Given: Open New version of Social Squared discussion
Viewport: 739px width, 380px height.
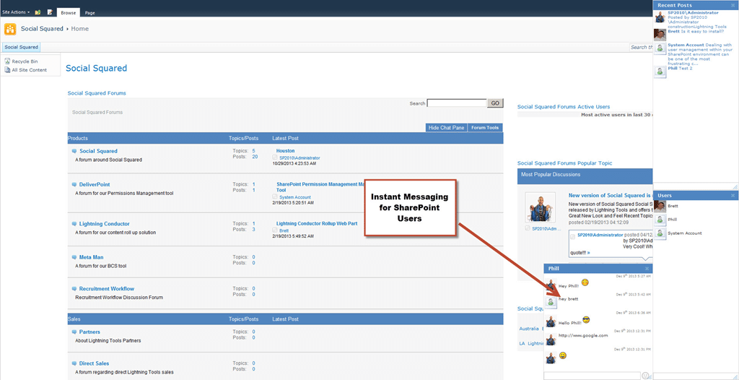Looking at the screenshot, I should click(x=610, y=196).
